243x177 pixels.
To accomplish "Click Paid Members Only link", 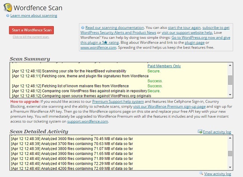I will click(164, 66).
